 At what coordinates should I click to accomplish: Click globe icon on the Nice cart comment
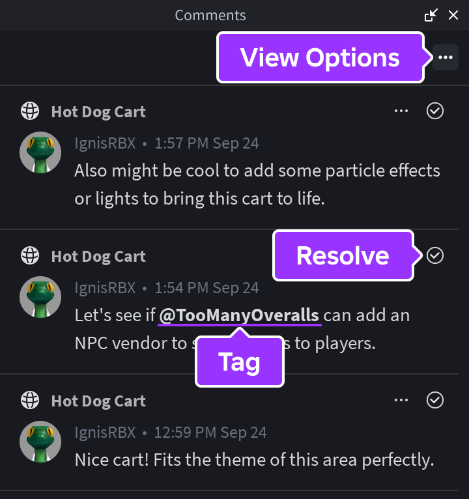click(x=29, y=400)
